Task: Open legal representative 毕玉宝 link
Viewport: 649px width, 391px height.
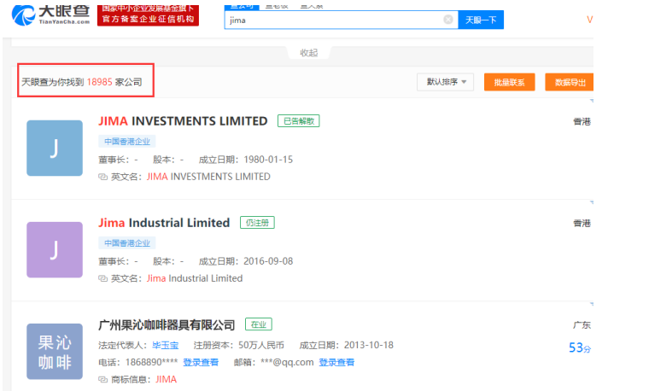Action: point(166,345)
